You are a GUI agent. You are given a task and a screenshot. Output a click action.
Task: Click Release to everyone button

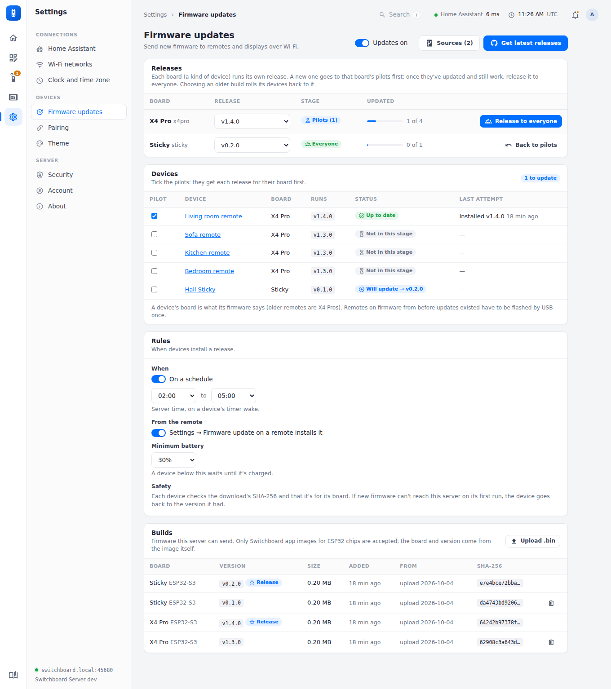(521, 121)
